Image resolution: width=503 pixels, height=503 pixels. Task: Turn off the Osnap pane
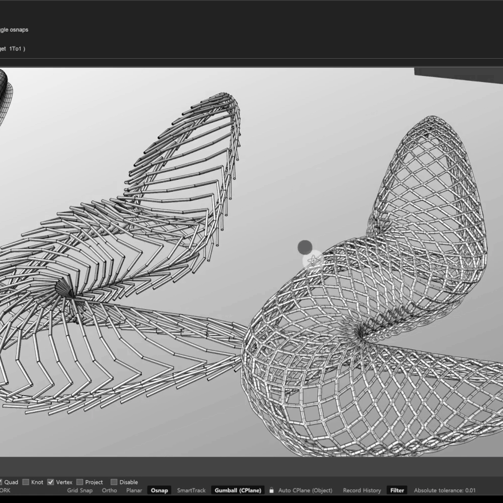[159, 490]
